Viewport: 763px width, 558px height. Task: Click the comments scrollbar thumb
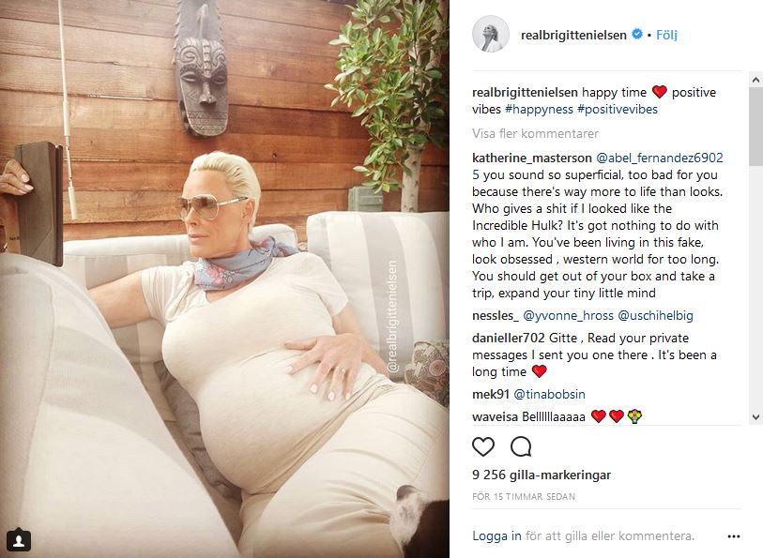(755, 127)
